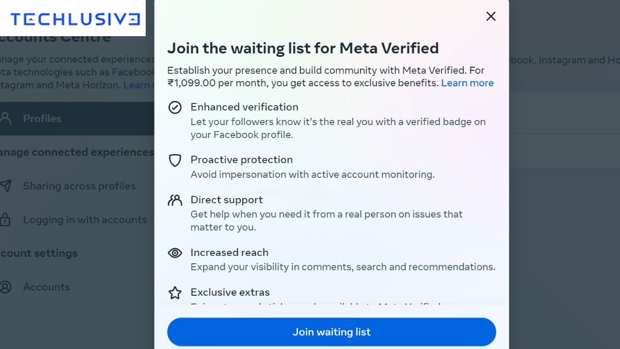Click the Learn link behind the dialog
This screenshot has width=620, height=349.
pos(137,85)
